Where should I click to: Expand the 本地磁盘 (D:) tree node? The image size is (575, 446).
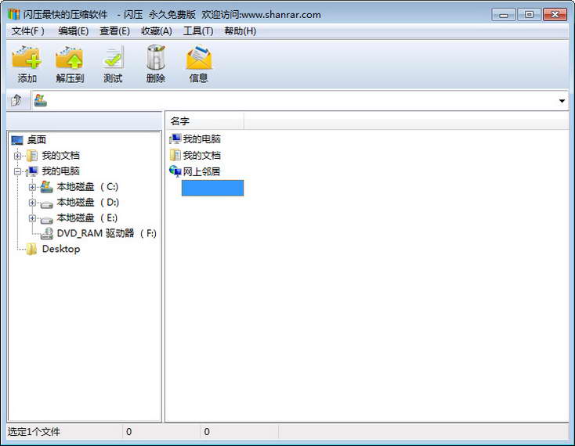[32, 203]
